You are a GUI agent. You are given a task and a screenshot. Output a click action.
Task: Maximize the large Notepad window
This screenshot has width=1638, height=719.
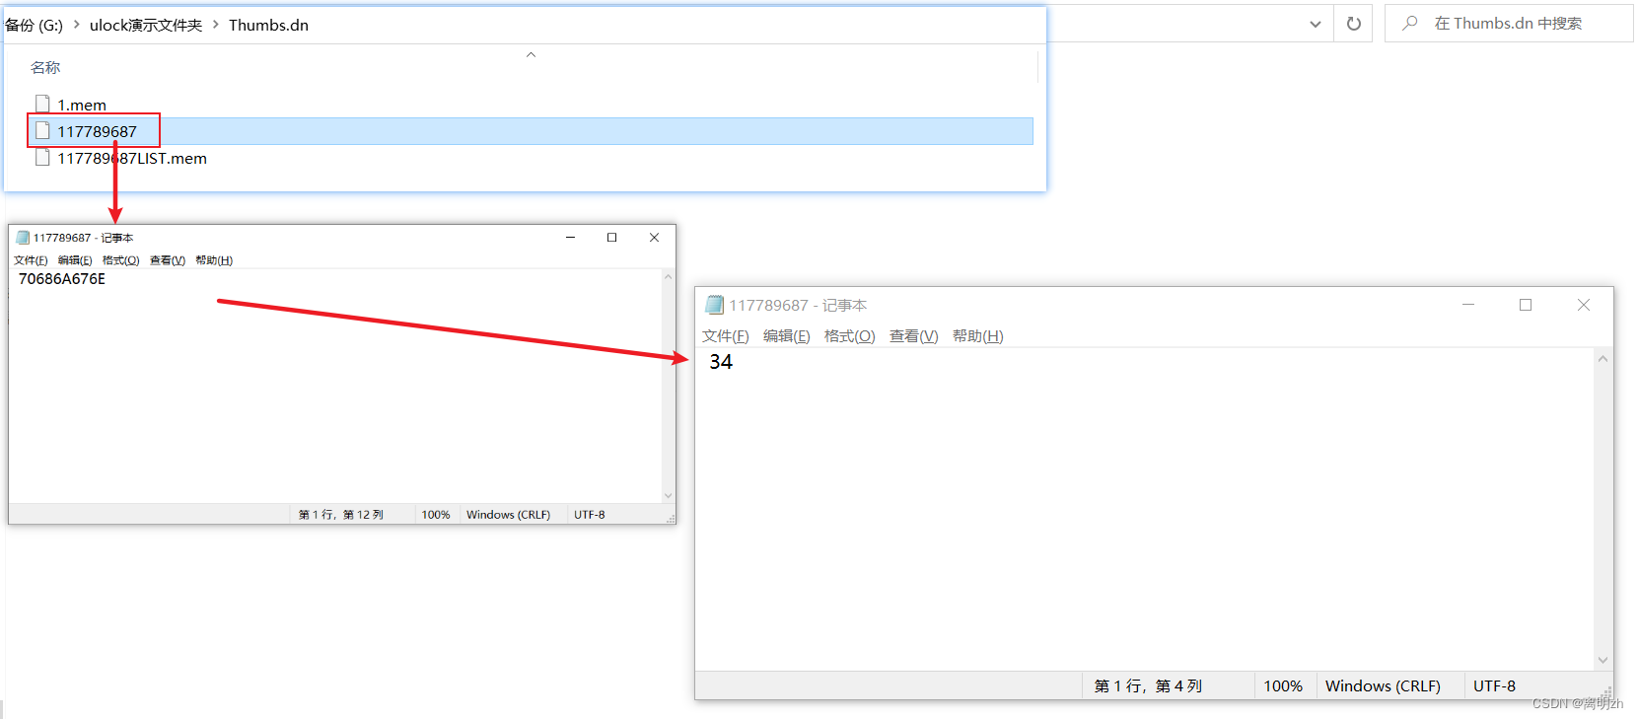[1526, 305]
